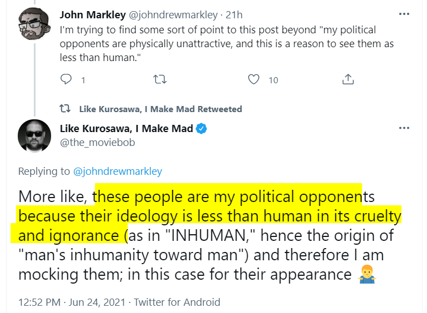Follow the Replying to @johndrewmarkley link

117,171
